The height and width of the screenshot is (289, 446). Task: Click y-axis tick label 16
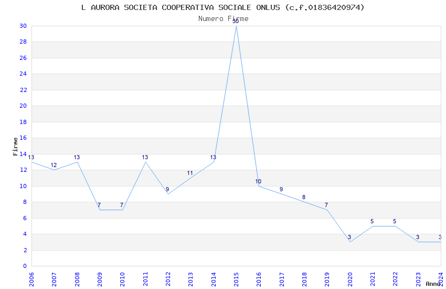pyautogui.click(x=23, y=138)
